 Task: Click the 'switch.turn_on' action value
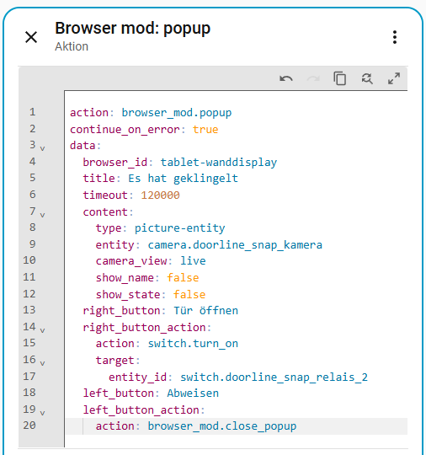[193, 344]
